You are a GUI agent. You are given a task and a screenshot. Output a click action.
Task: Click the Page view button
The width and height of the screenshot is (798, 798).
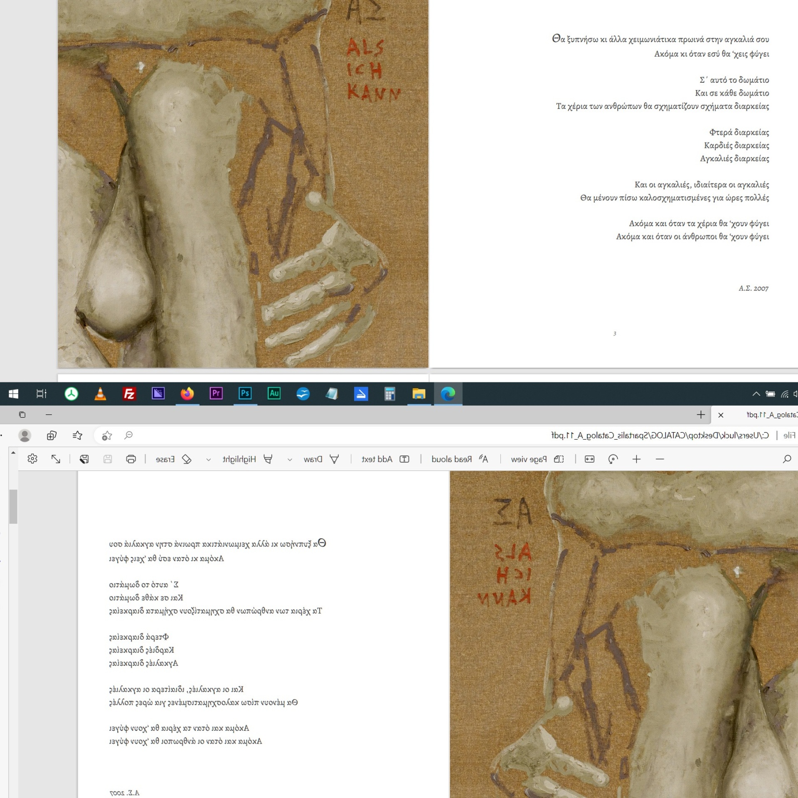coord(537,459)
